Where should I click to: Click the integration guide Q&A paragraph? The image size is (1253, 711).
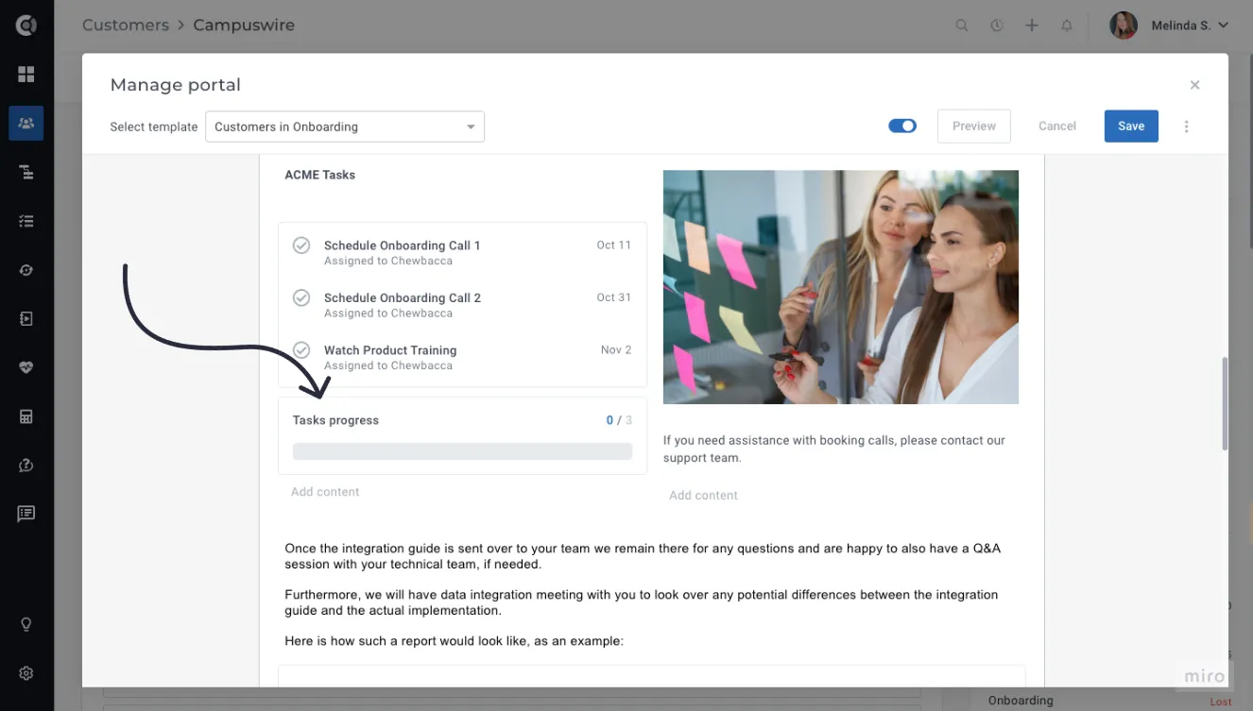641,556
